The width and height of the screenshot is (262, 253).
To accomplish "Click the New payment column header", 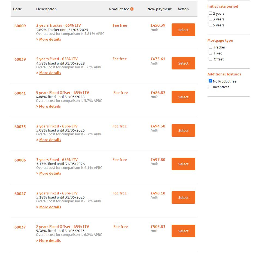I will coord(160,9).
